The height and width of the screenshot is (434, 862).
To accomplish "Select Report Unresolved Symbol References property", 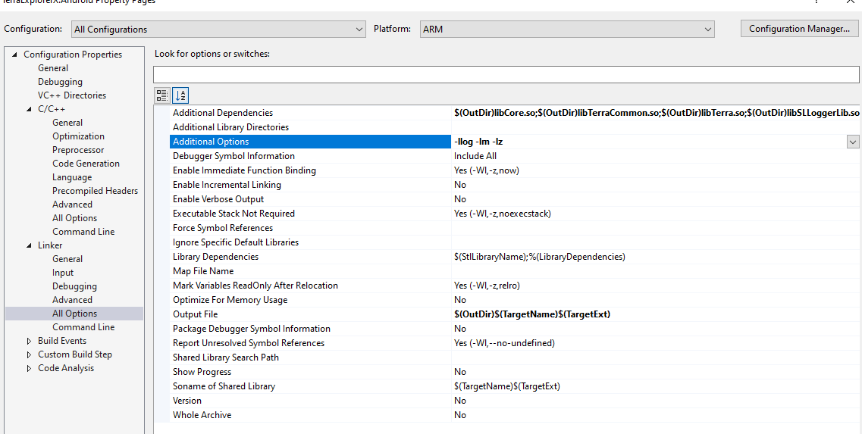I will pos(249,343).
